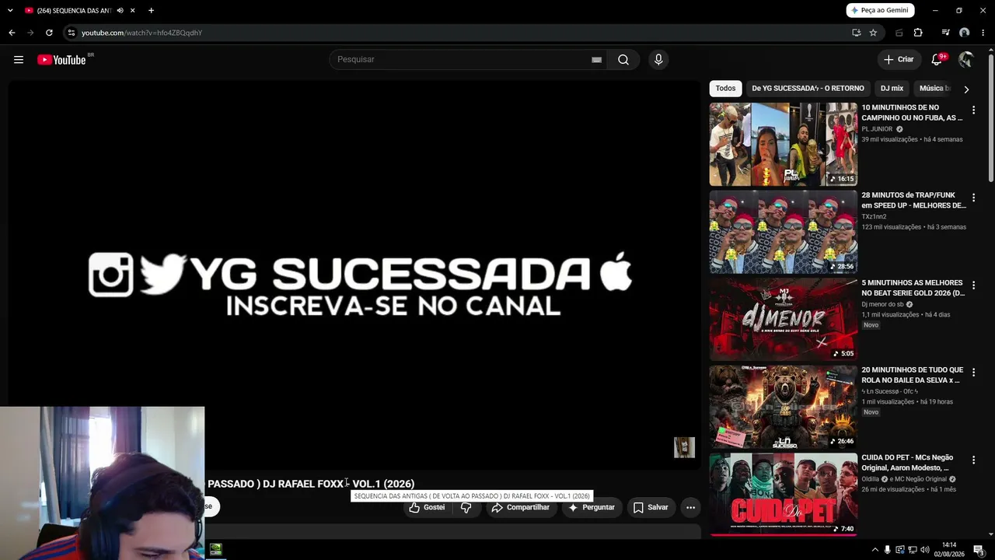This screenshot has width=995, height=560.
Task: Bookmark this page with the star
Action: pos(873,33)
